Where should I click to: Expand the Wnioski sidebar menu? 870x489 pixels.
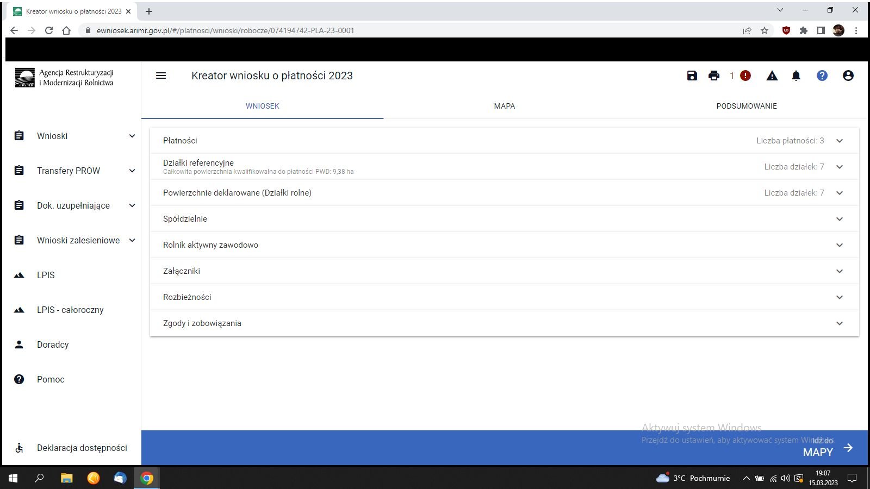(75, 136)
